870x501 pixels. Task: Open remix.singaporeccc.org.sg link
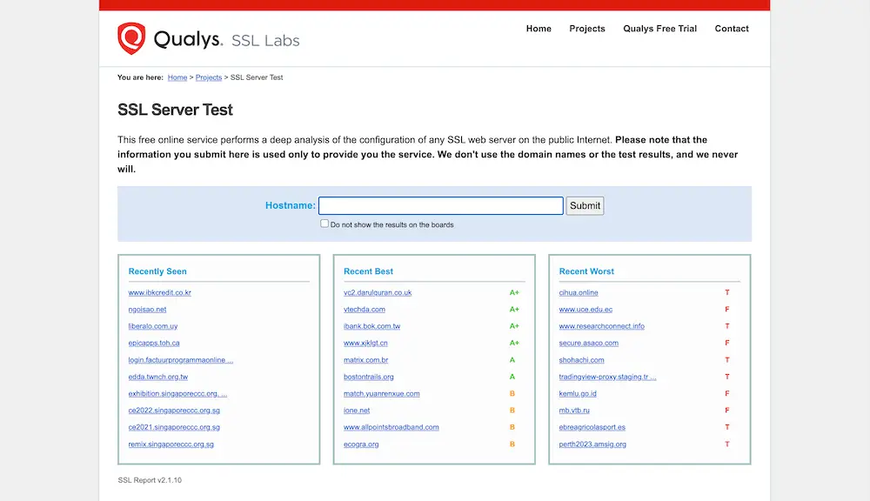(171, 444)
